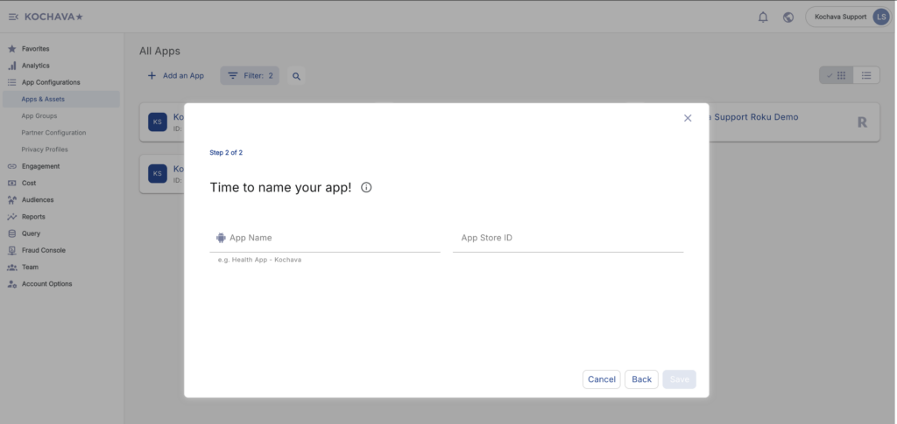Collapse the sidebar with hamburger icon
The width and height of the screenshot is (897, 424).
point(13,17)
